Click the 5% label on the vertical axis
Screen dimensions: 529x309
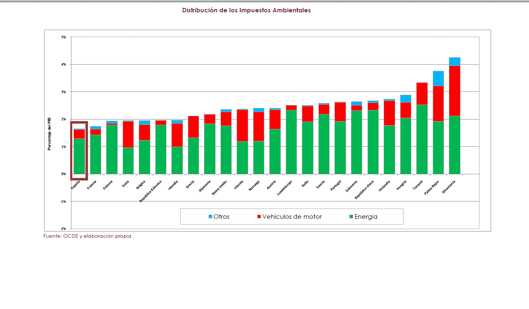pyautogui.click(x=64, y=37)
